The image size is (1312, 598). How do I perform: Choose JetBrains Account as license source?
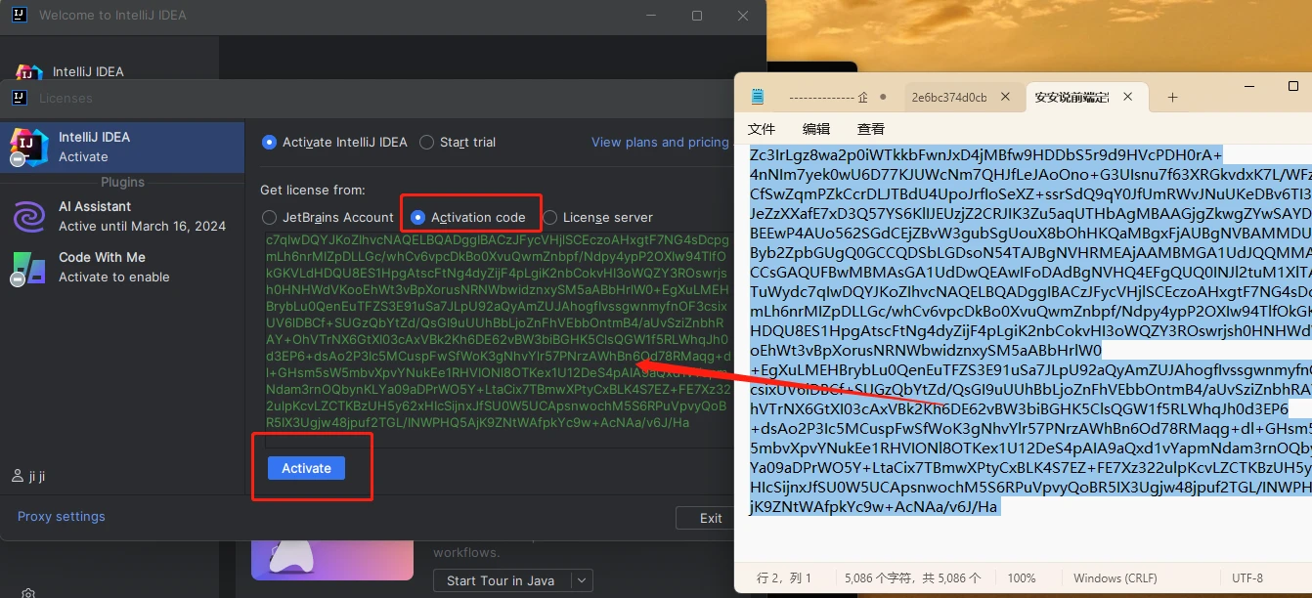269,218
